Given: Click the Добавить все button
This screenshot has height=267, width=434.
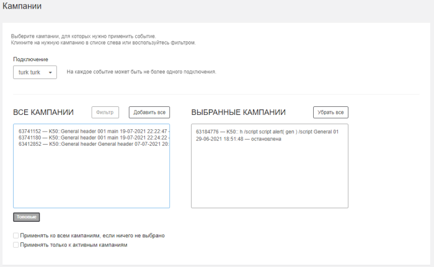Looking at the screenshot, I should pyautogui.click(x=149, y=112).
